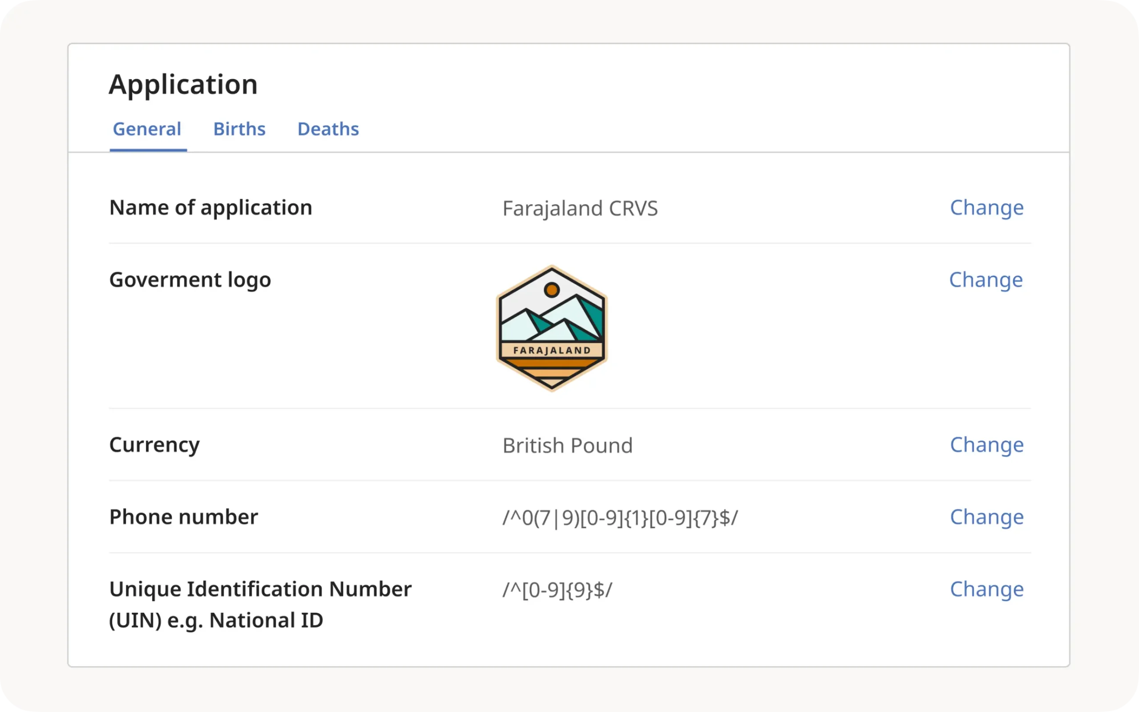The image size is (1139, 712).
Task: Click the Phone number row label
Action: point(184,517)
